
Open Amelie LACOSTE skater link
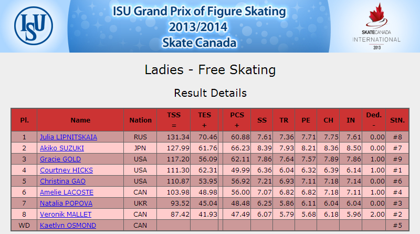coord(67,192)
